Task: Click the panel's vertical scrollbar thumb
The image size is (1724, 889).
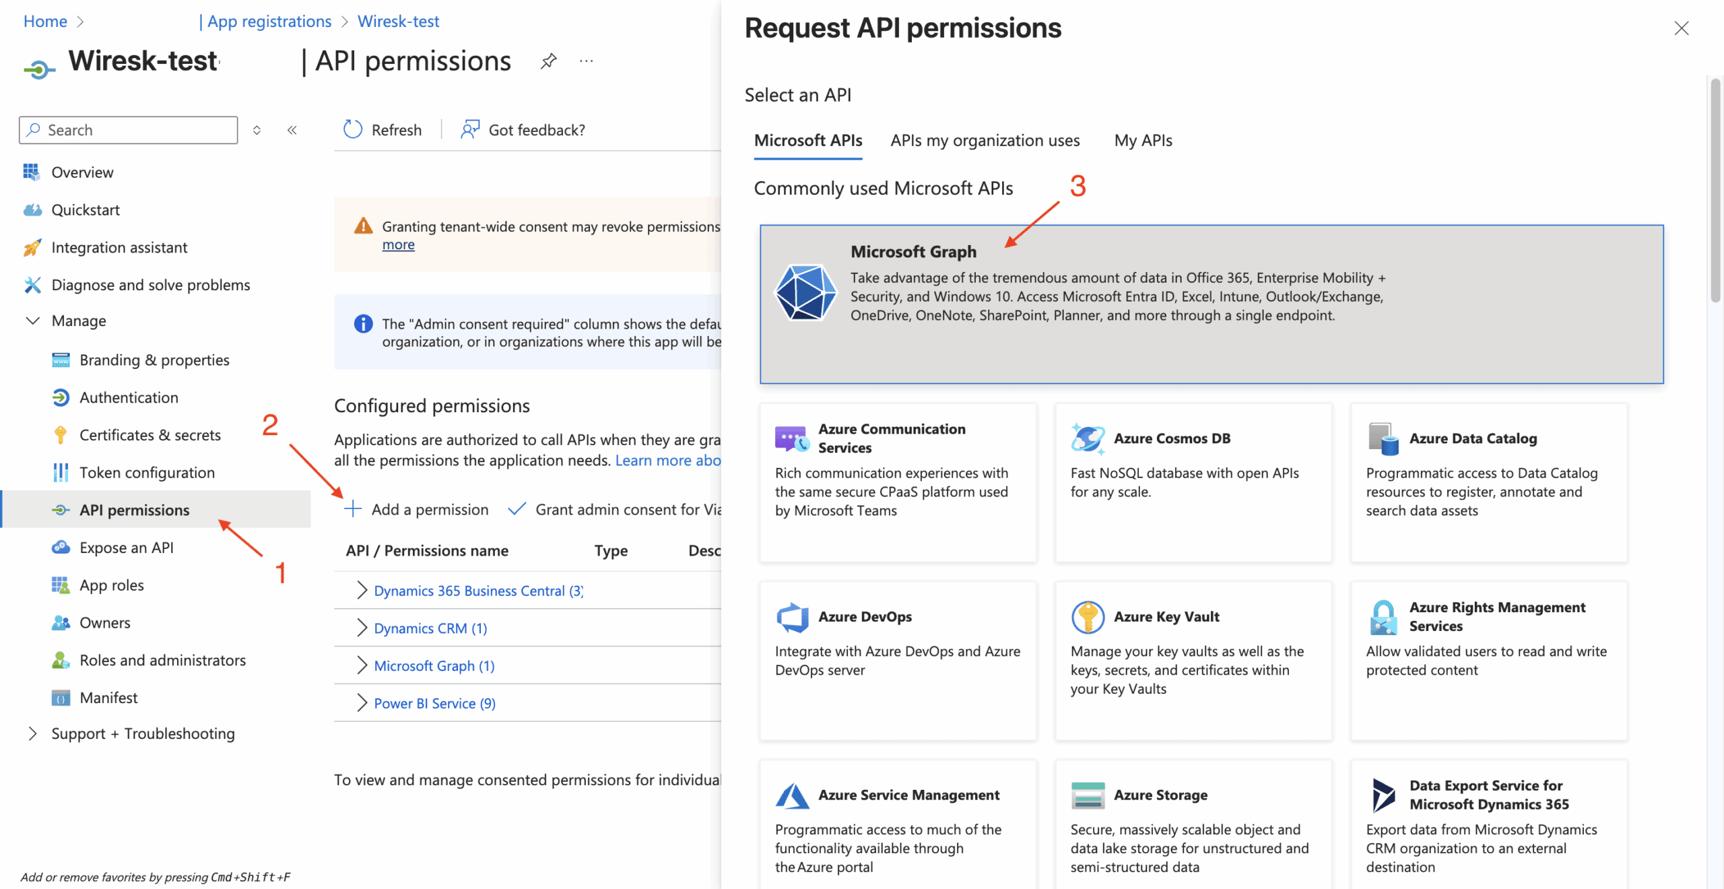Action: [1715, 190]
